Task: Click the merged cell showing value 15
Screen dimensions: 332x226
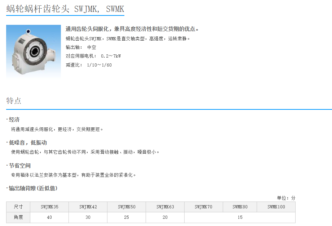Action: (240, 217)
